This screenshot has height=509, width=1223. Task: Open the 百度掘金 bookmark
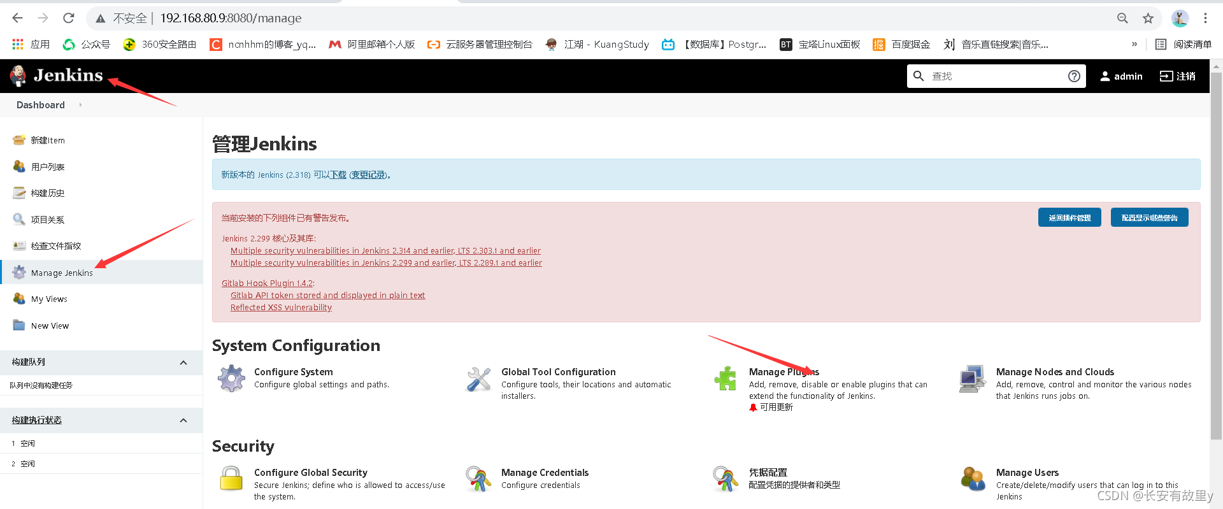[x=901, y=44]
